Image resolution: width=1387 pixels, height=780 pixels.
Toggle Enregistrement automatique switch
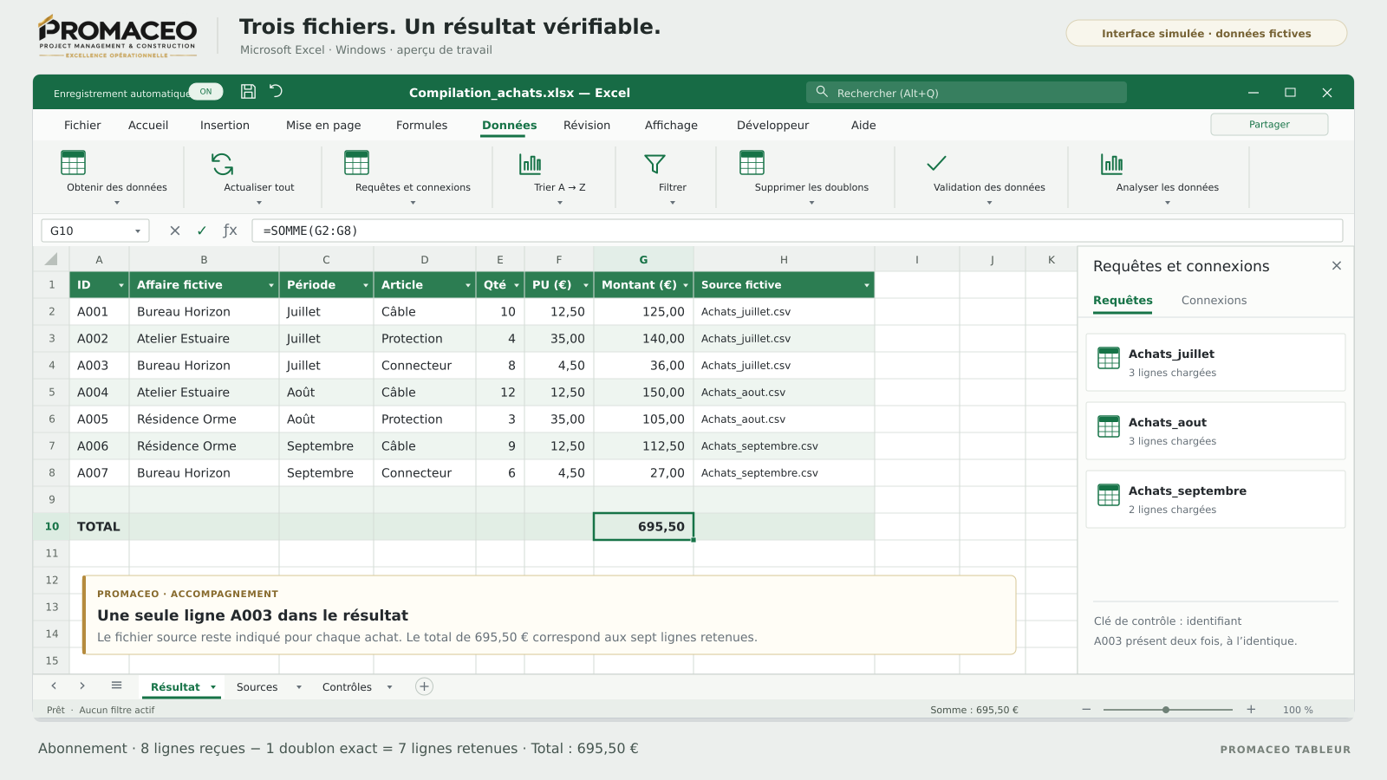tap(205, 92)
